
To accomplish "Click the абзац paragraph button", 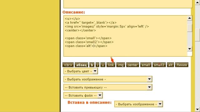I will 81,65.
